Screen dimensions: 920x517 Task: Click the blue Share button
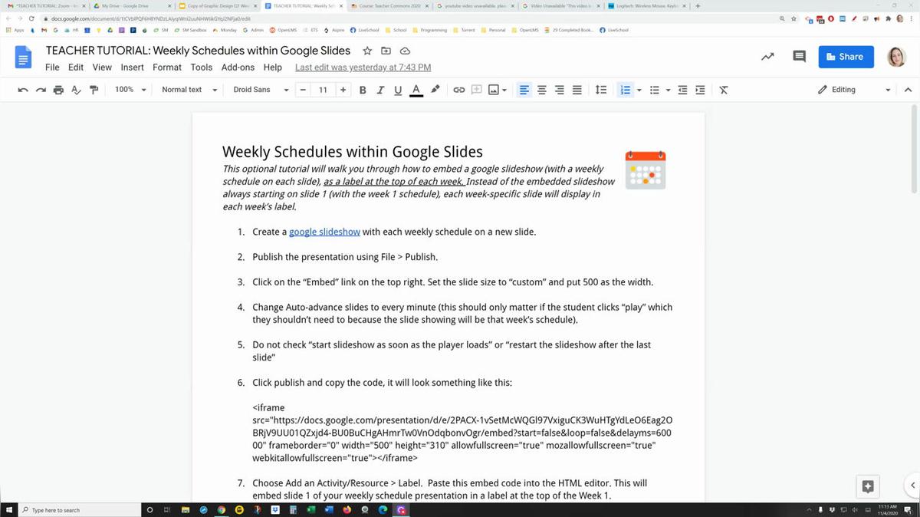click(x=846, y=57)
